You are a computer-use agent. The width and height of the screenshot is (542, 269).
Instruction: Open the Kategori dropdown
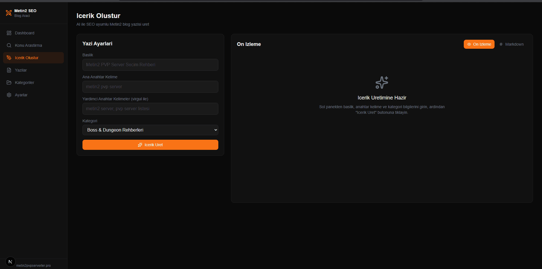[x=150, y=130]
